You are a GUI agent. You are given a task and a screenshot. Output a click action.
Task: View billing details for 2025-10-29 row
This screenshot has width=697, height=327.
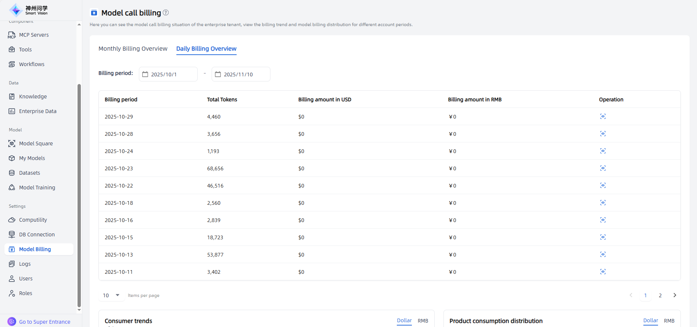(x=603, y=116)
